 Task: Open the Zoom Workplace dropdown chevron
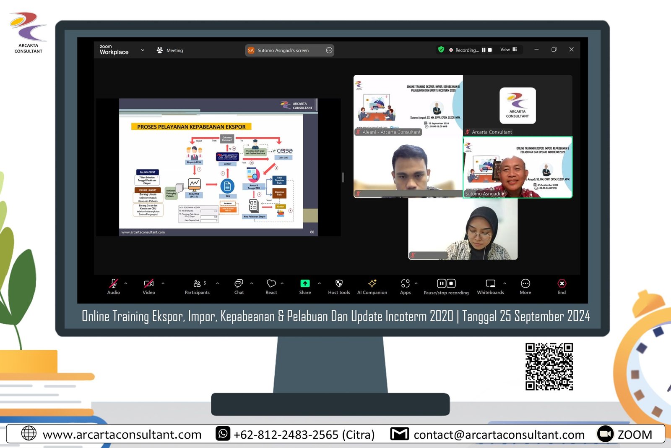pyautogui.click(x=143, y=50)
